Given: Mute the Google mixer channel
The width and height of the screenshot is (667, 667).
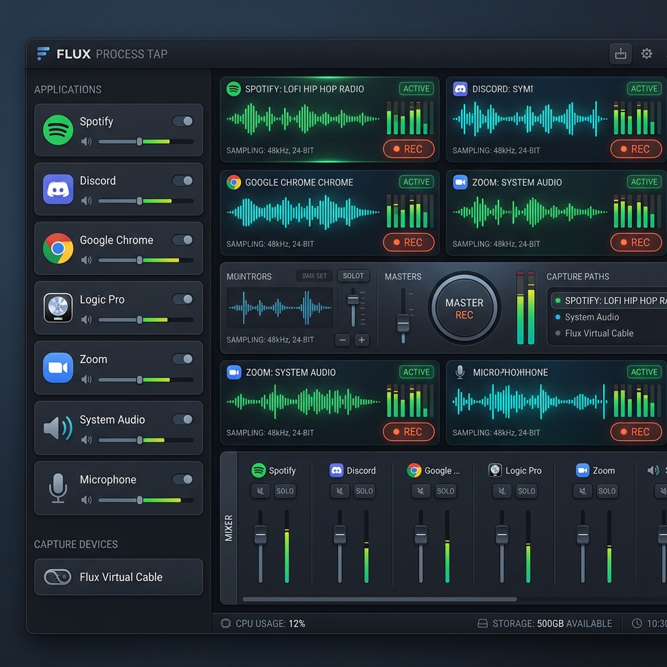Looking at the screenshot, I should tap(420, 491).
